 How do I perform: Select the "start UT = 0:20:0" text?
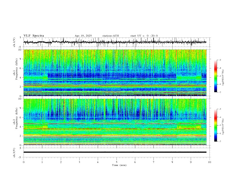144,36
